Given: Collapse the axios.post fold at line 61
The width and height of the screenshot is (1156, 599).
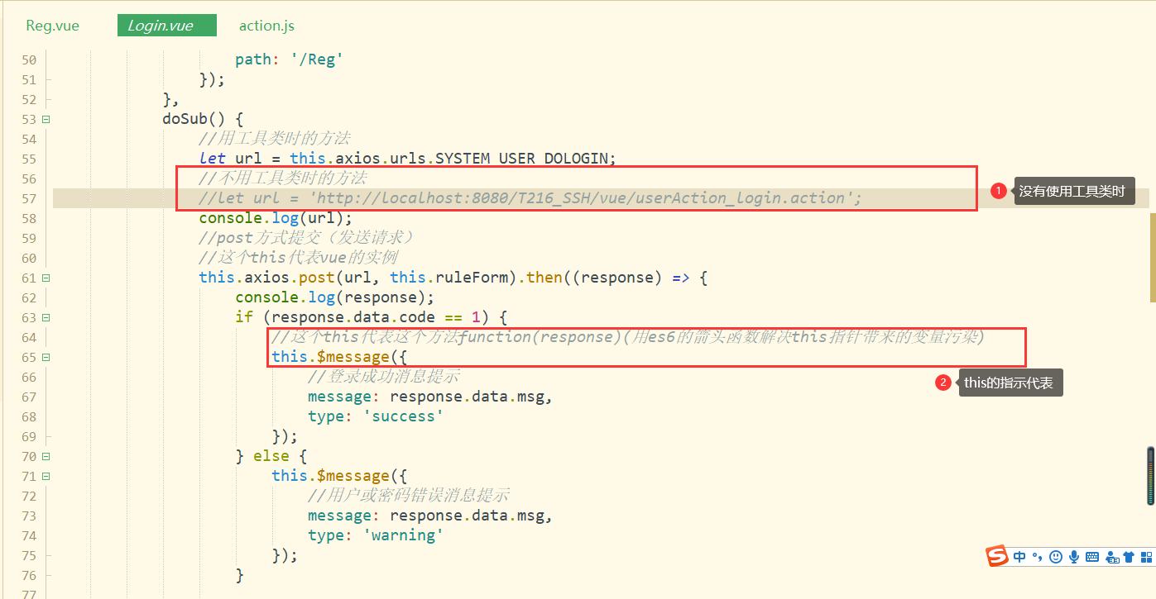Looking at the screenshot, I should coord(46,278).
